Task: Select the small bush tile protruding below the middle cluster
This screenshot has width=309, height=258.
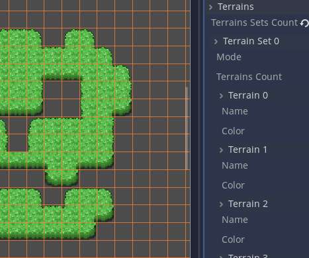Action: tap(62, 177)
